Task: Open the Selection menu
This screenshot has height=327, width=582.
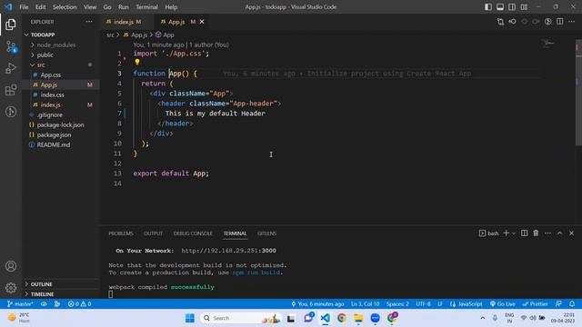Action: 65,7
